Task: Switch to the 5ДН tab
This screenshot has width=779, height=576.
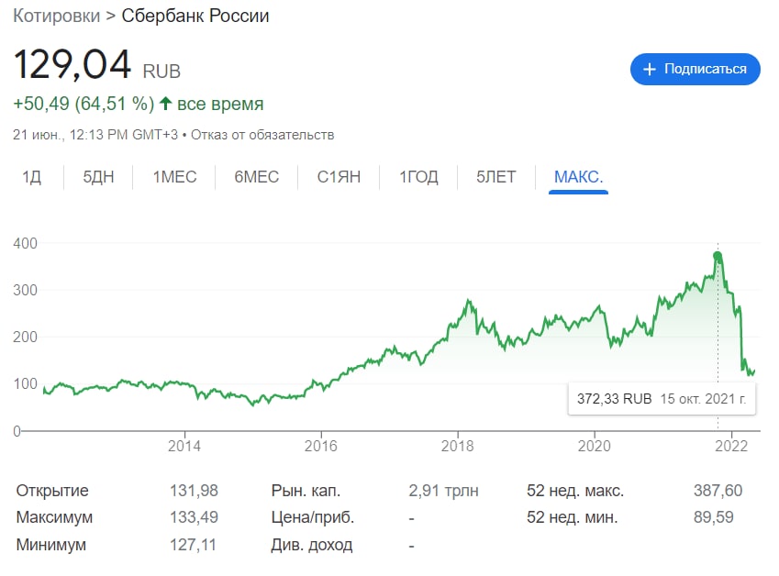Action: pyautogui.click(x=98, y=177)
